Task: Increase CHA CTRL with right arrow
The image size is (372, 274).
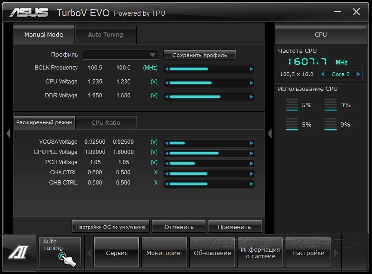Action: [x=252, y=174]
